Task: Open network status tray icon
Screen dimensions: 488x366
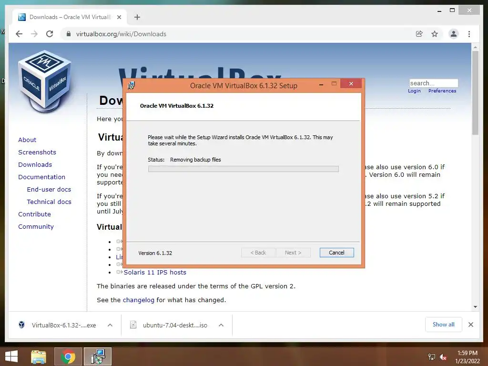Action: [x=432, y=357]
